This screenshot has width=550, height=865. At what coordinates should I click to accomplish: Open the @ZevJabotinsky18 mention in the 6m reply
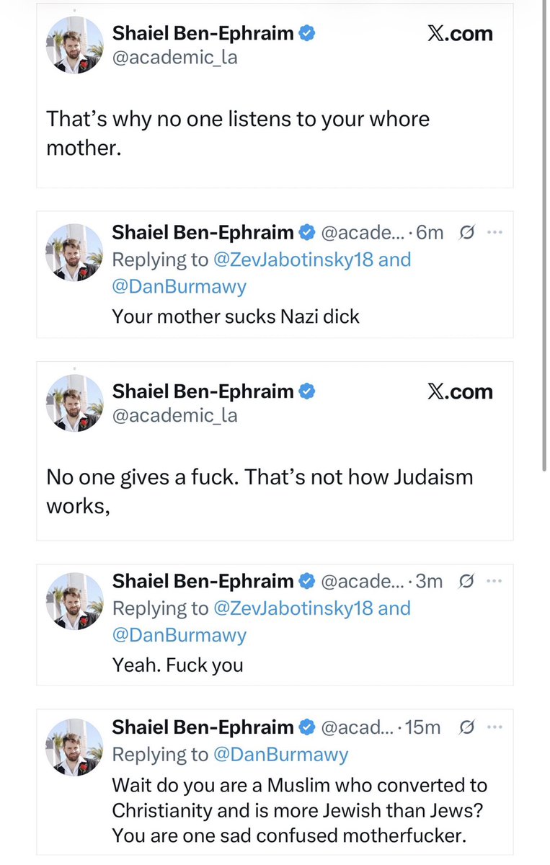(293, 259)
